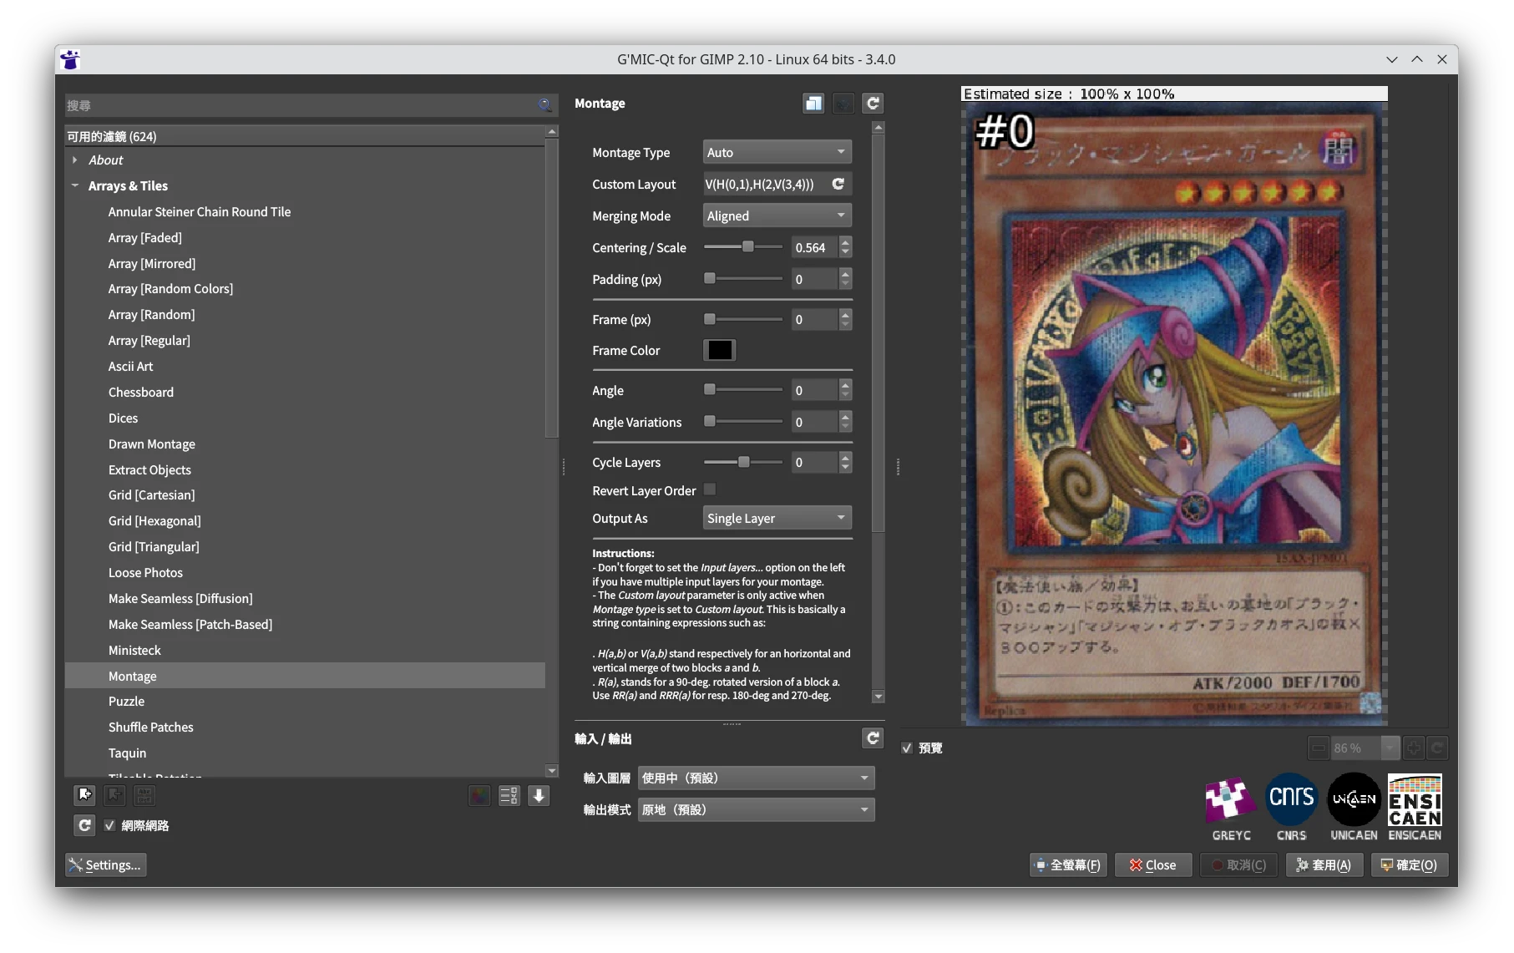Open the Montage Type dropdown
The image size is (1514, 953).
[776, 152]
